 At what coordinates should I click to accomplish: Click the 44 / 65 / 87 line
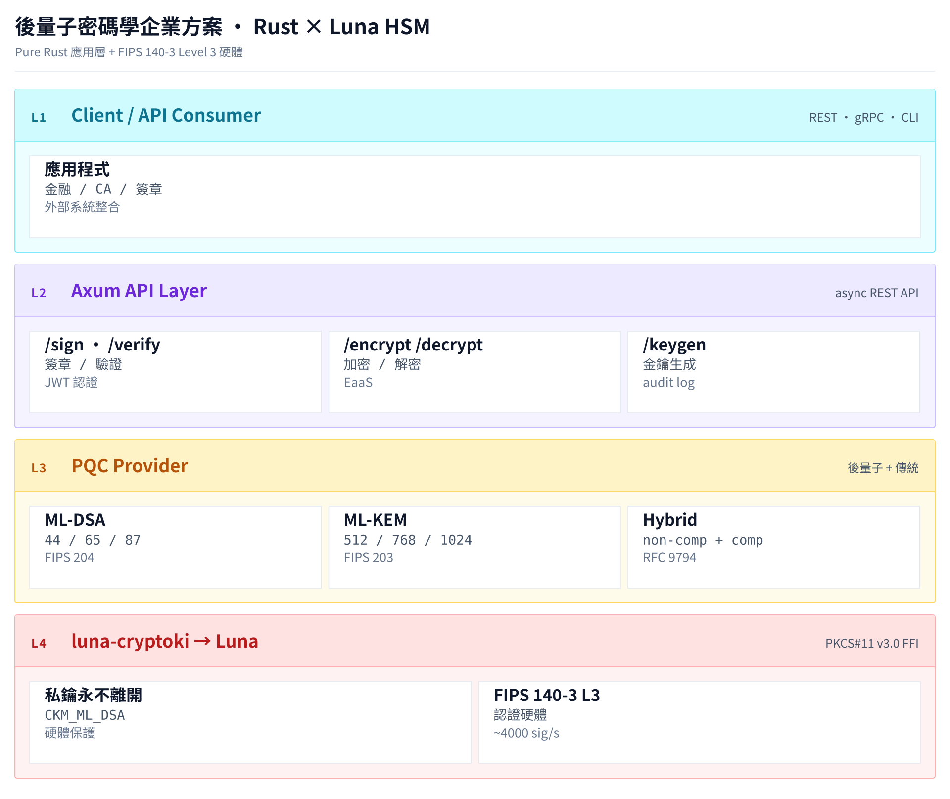(x=93, y=540)
